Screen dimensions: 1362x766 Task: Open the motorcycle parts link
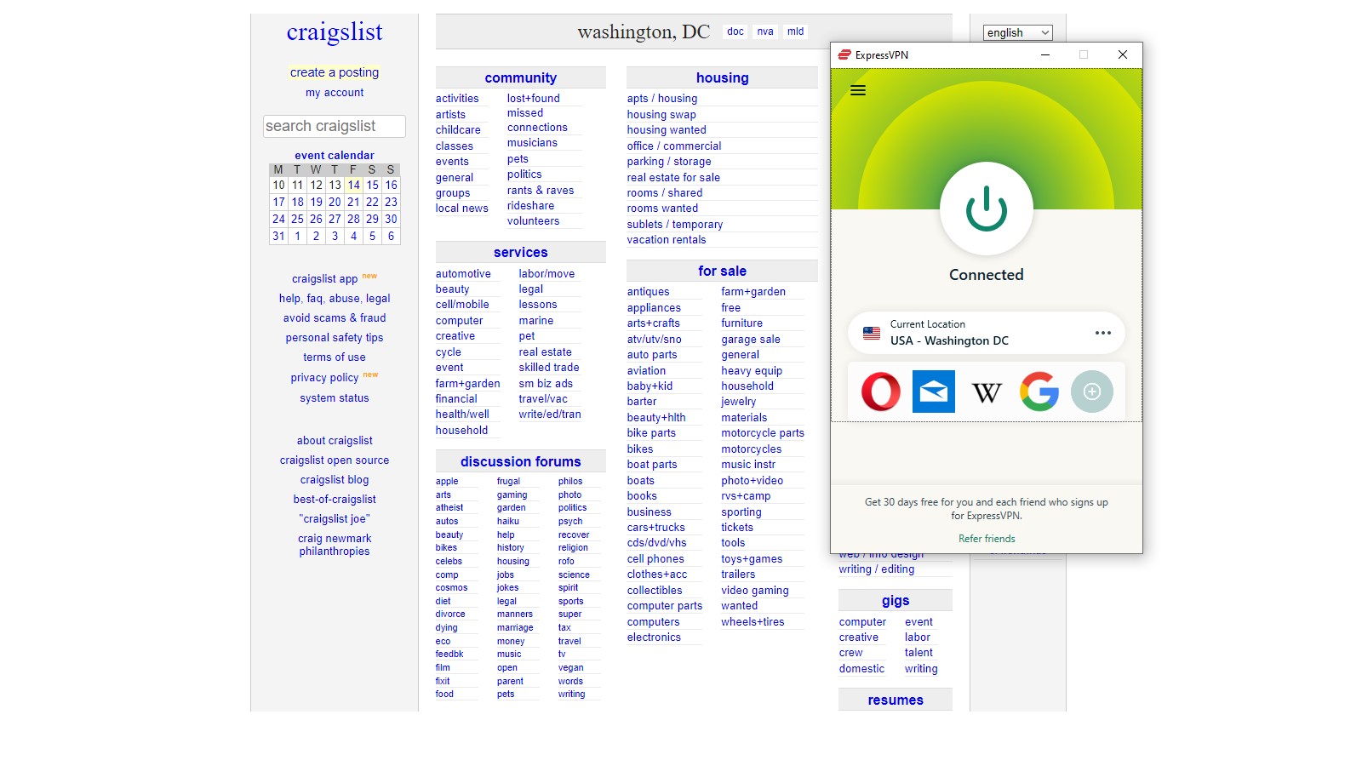pos(763,433)
